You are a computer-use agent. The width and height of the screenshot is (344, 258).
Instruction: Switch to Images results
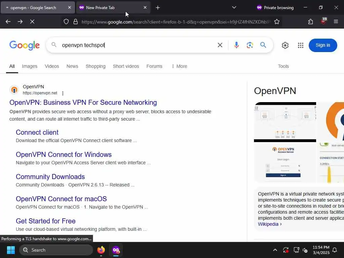pyautogui.click(x=30, y=66)
